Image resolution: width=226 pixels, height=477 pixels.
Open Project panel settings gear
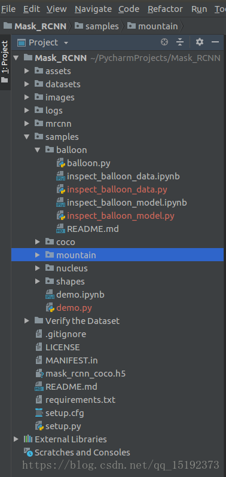200,42
